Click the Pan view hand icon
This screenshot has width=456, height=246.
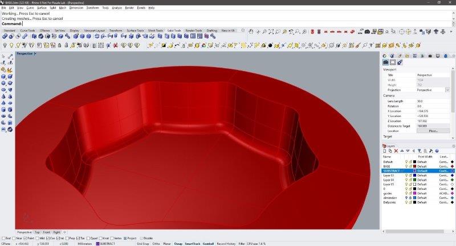[251, 32]
